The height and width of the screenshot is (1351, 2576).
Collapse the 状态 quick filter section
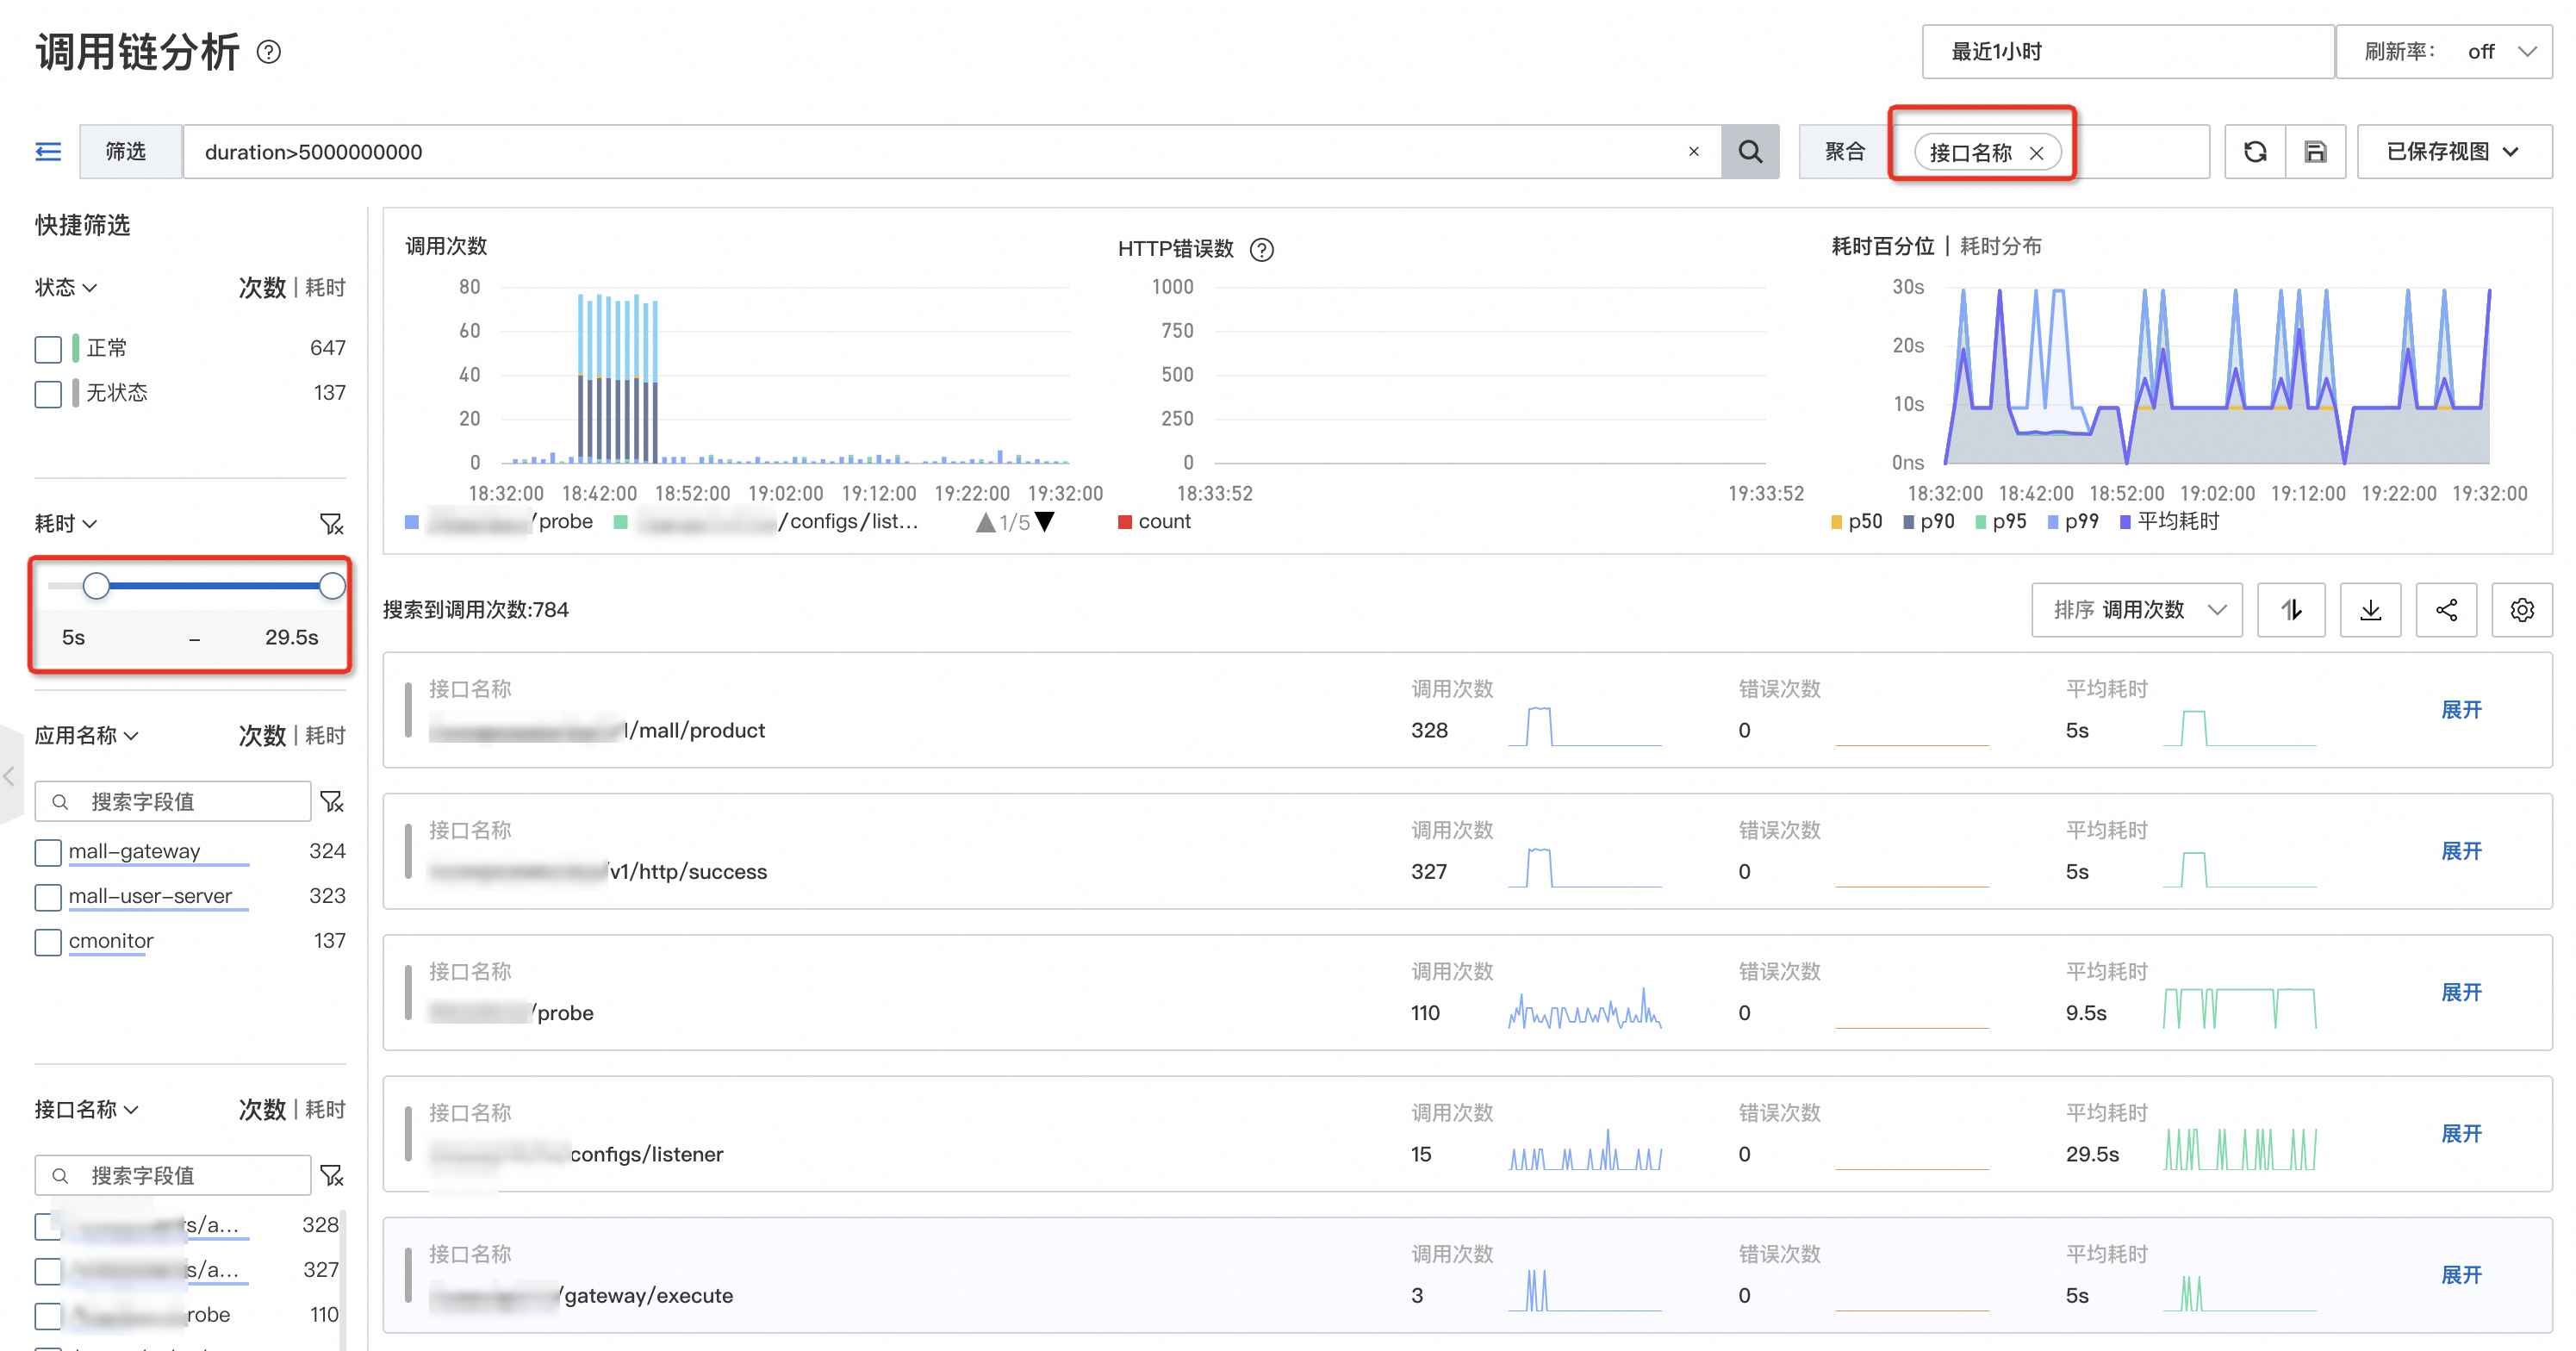(x=66, y=288)
